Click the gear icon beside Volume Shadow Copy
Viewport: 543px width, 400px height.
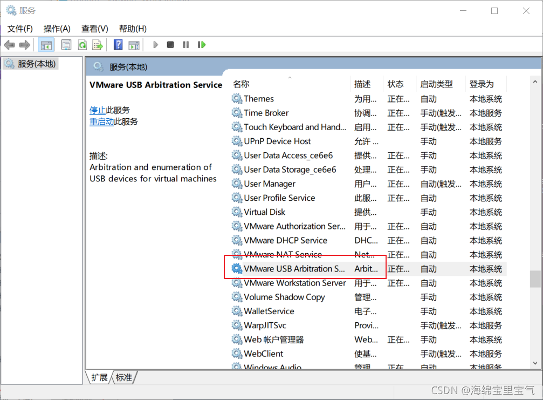pos(237,297)
